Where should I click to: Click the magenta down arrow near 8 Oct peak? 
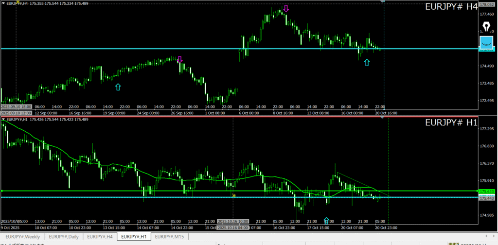coord(286,8)
